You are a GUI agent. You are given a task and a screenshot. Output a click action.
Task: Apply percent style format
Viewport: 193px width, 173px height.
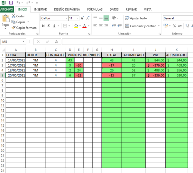tap(174, 26)
